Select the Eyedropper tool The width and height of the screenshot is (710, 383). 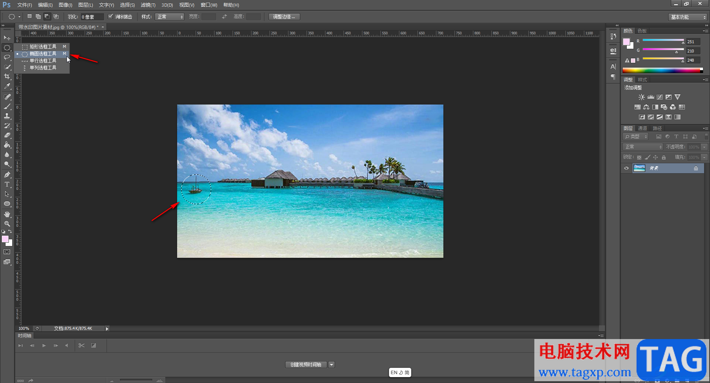click(x=7, y=86)
